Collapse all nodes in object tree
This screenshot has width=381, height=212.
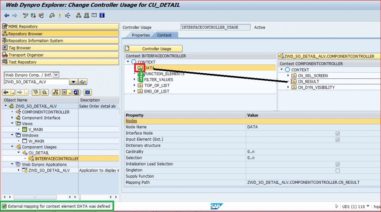[44, 92]
